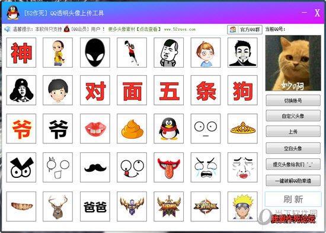Pick the silly tongue-out smiley avatar
The height and width of the screenshot is (233, 326).
click(132, 167)
